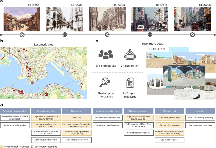Image resolution: width=216 pixels, height=148 pixels.
Task: Click Semi-structured interview under Relaxation
Action: tap(77, 140)
